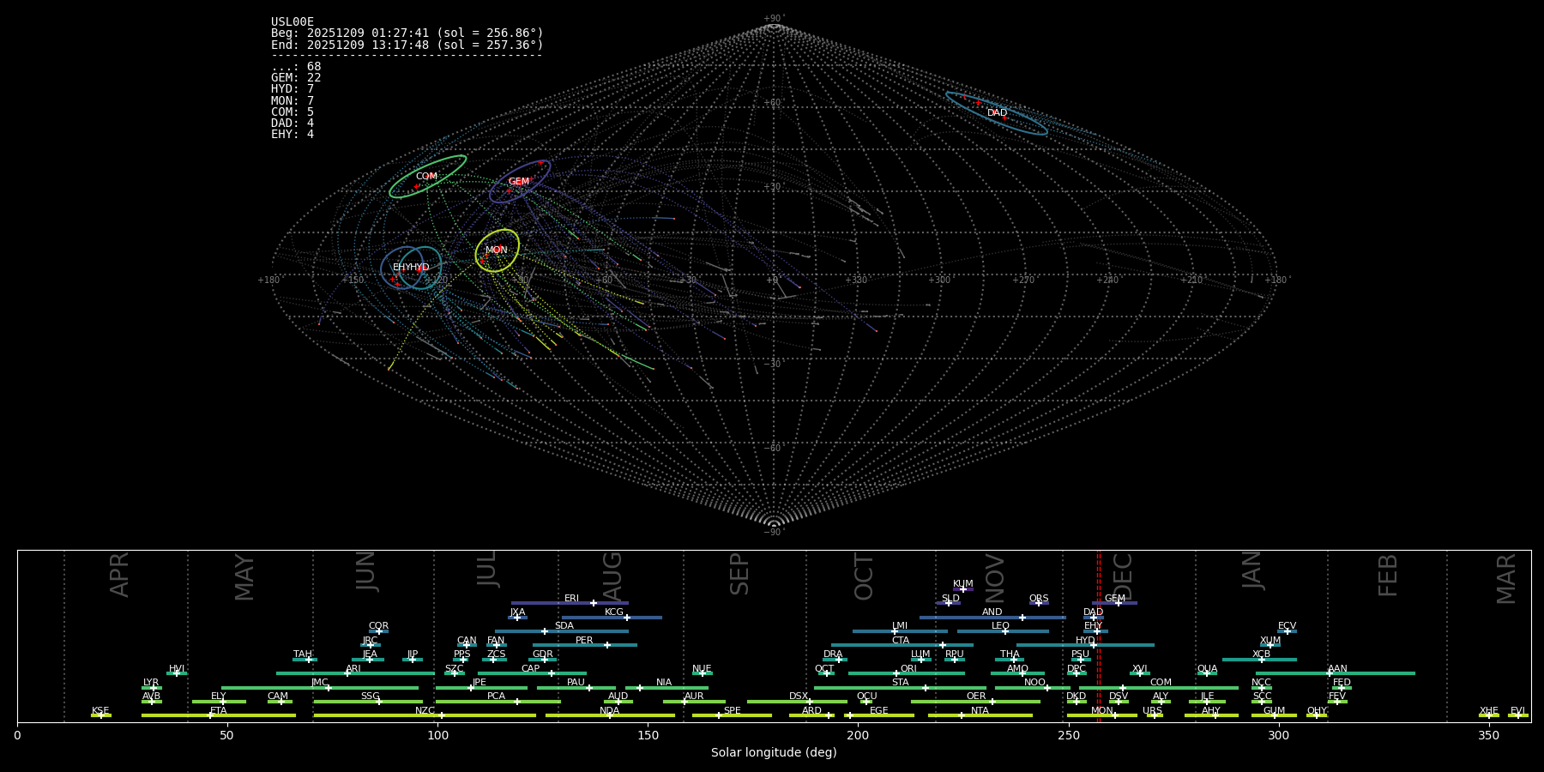The image size is (1544, 772).
Task: Click the APR month label
Action: click(120, 575)
